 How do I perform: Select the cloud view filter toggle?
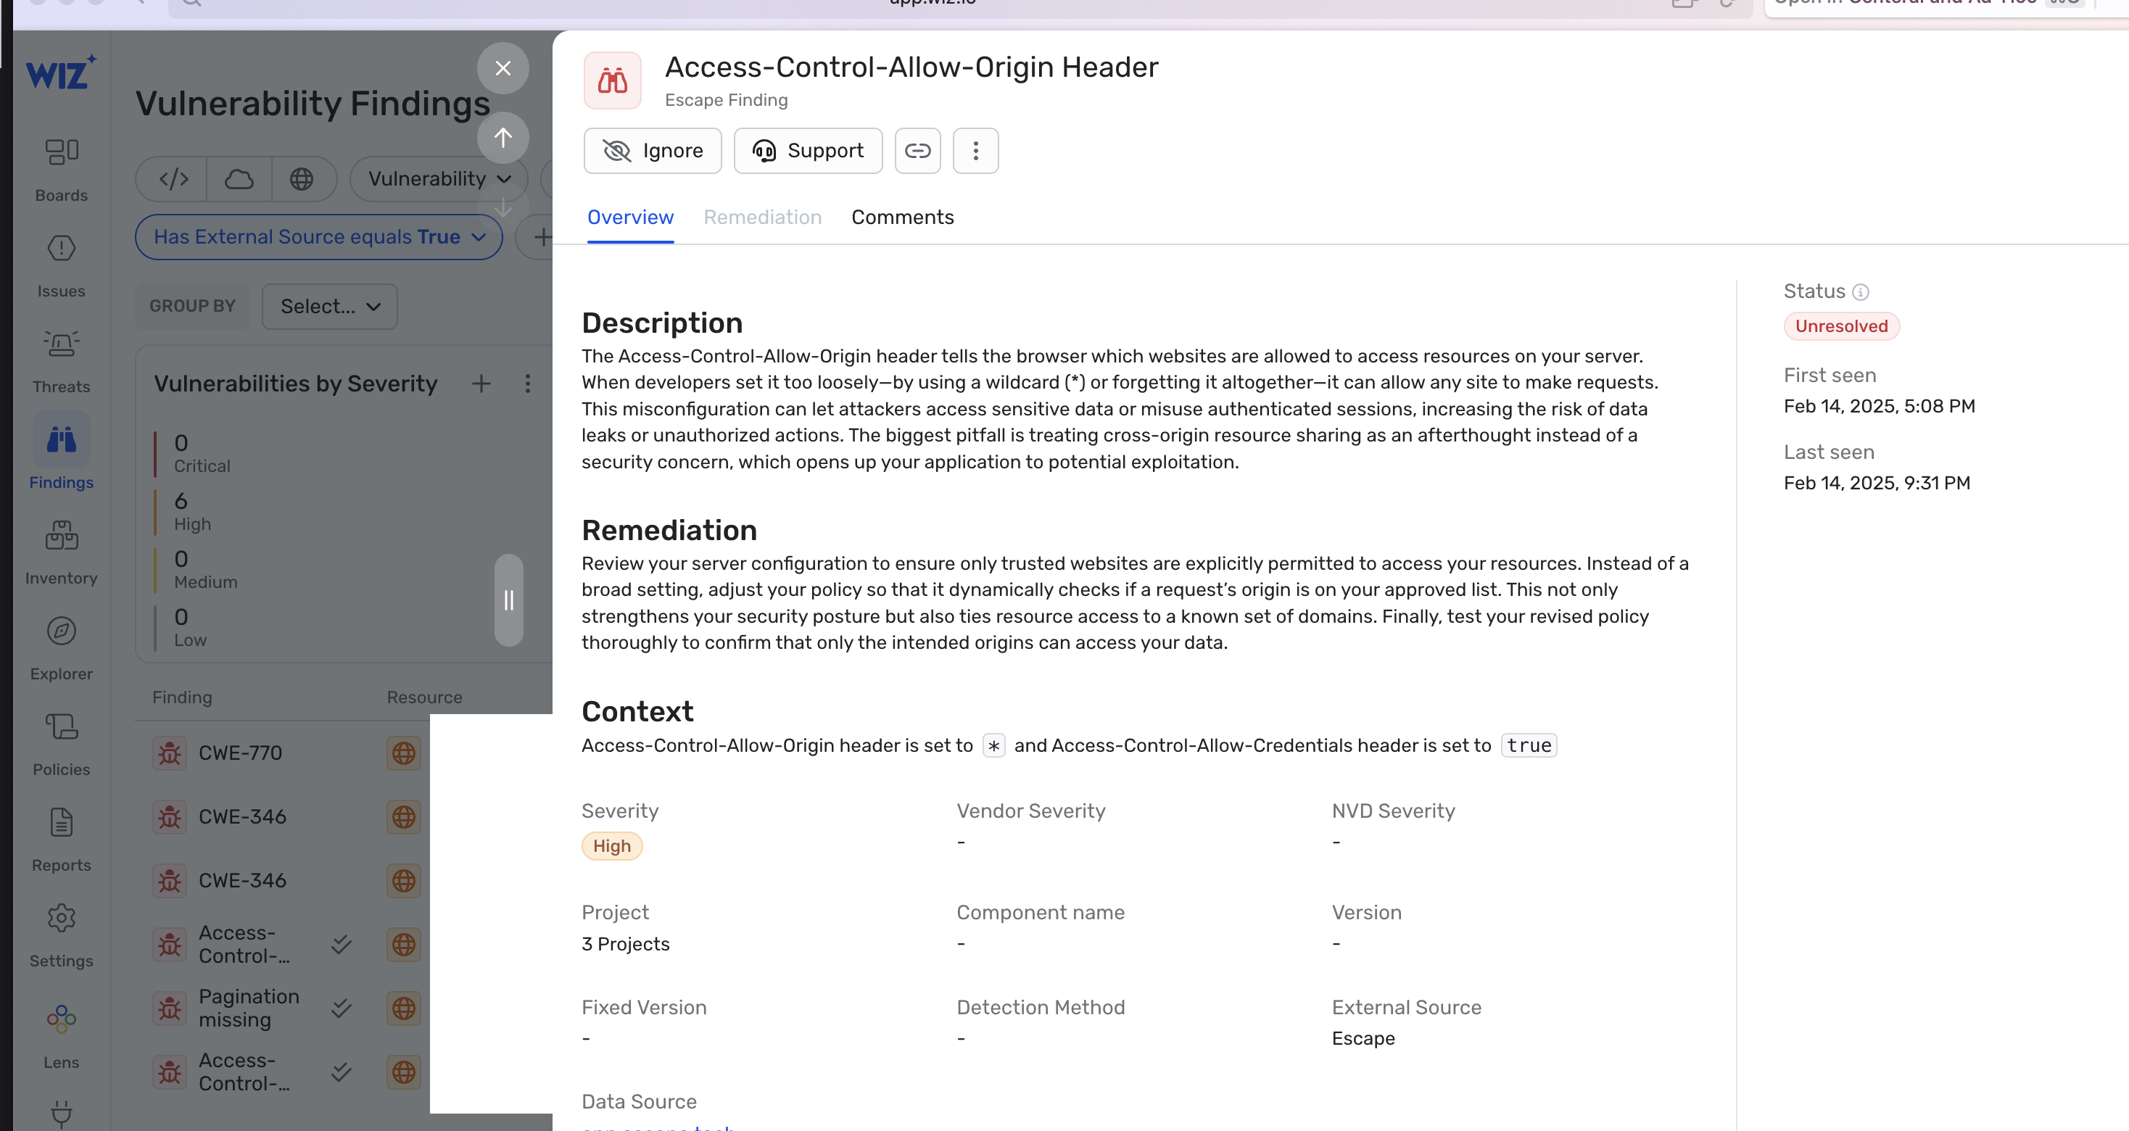[x=239, y=178]
